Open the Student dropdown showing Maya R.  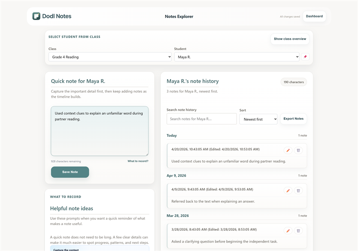pyautogui.click(x=237, y=57)
